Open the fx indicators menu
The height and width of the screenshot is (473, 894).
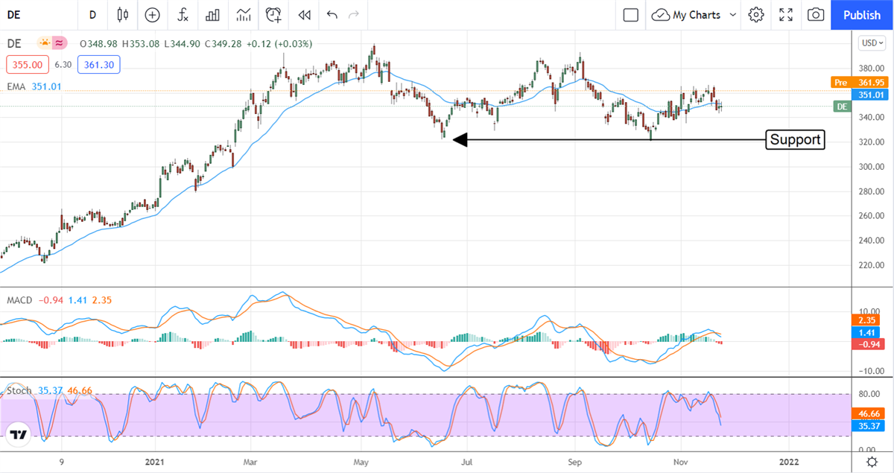tap(183, 15)
